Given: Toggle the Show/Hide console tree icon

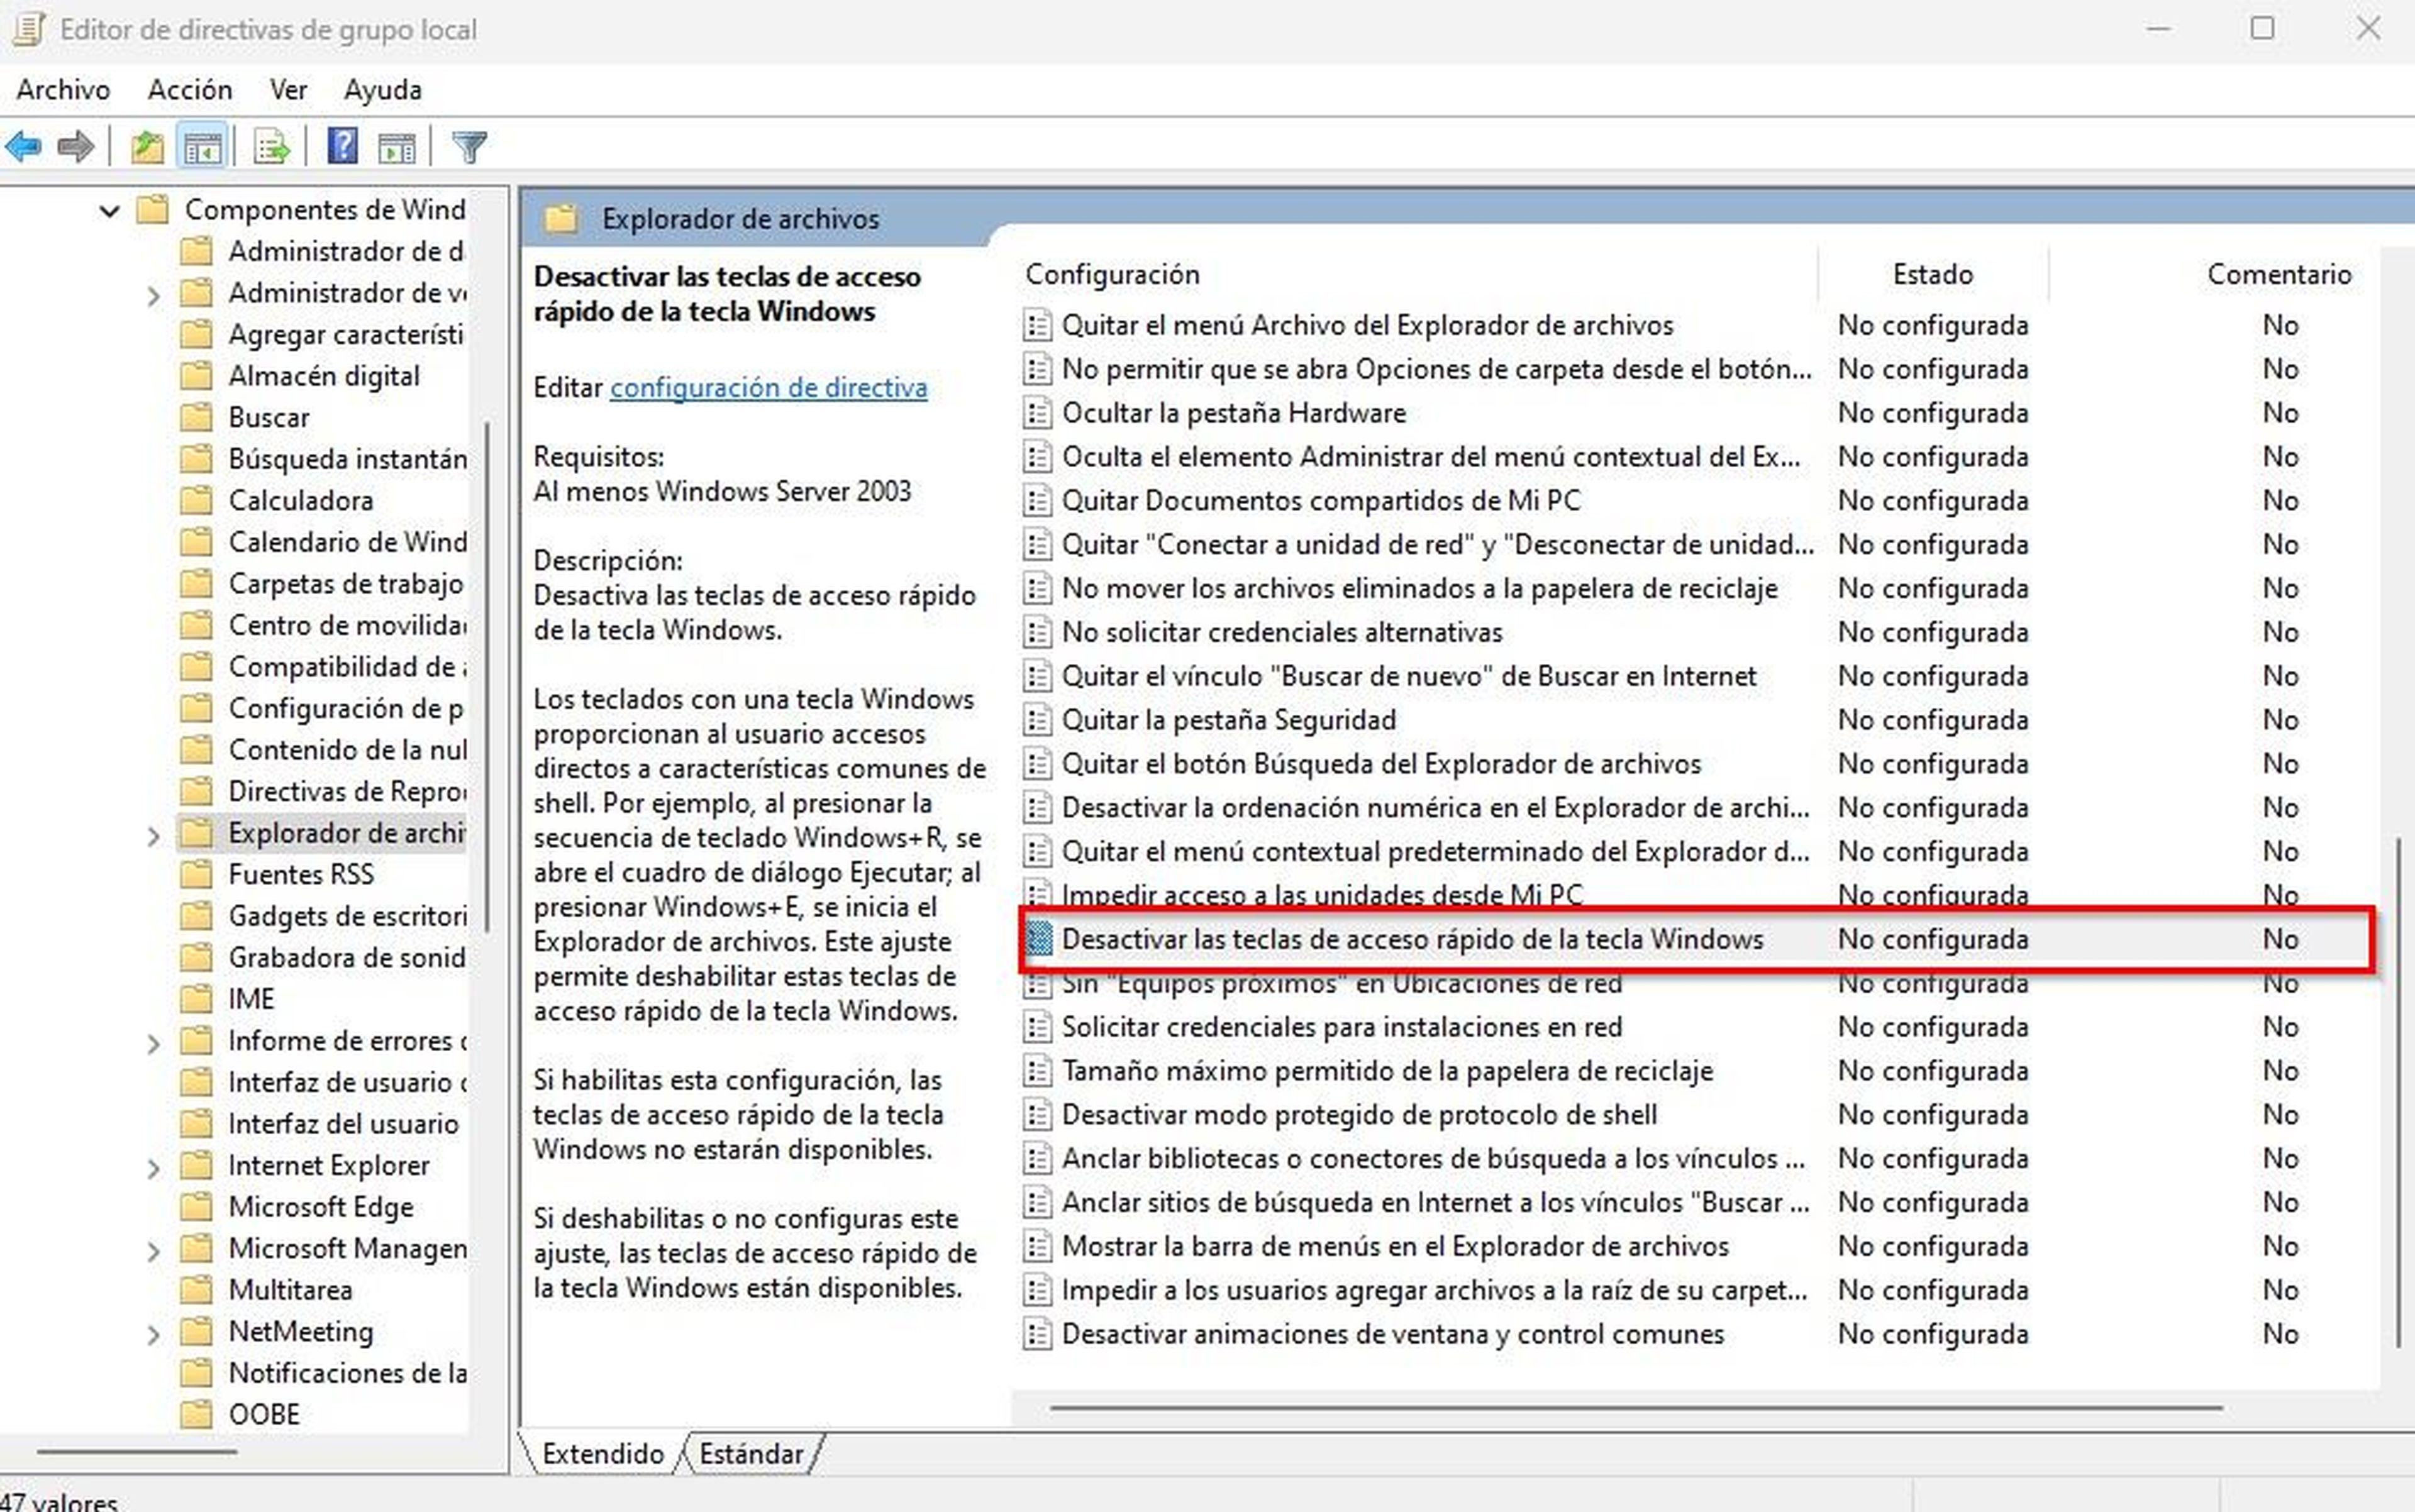Looking at the screenshot, I should (x=203, y=148).
